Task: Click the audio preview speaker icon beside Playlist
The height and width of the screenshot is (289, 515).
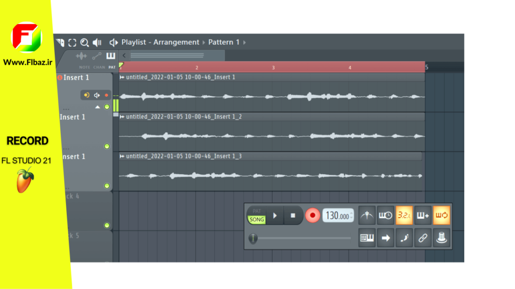Action: (x=113, y=42)
